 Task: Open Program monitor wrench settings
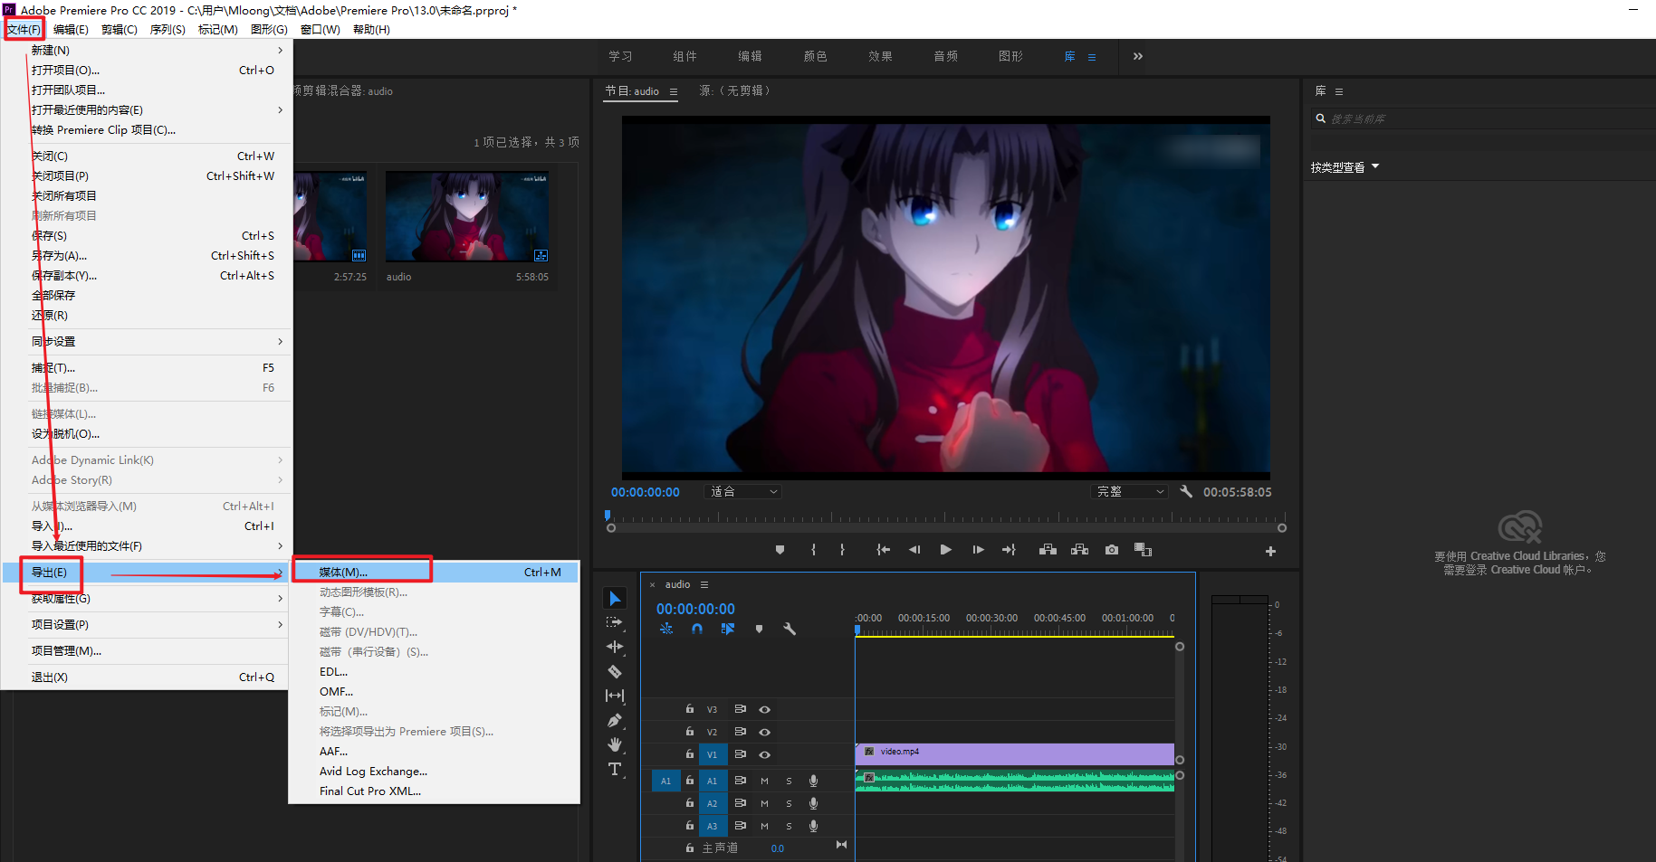coord(1186,491)
